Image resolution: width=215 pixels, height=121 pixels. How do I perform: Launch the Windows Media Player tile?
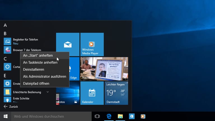tap(92, 45)
